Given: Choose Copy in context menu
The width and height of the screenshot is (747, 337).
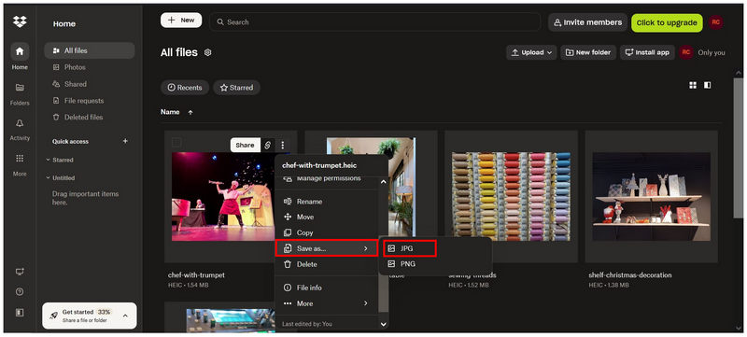Looking at the screenshot, I should [327, 232].
